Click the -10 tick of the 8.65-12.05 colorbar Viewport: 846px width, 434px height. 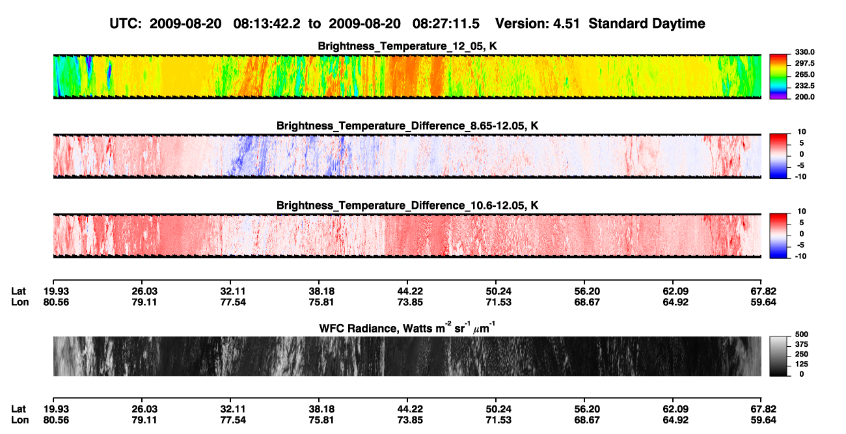(x=800, y=176)
